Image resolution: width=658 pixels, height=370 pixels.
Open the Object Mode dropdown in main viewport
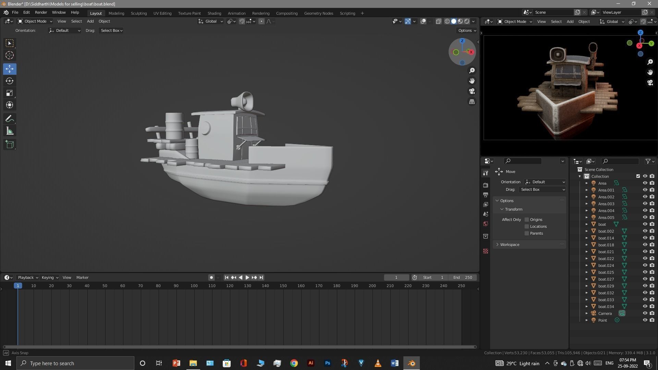tap(35, 21)
